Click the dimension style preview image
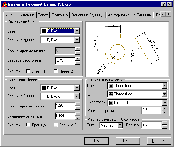This screenshot has height=147, width=174. point(127,49)
